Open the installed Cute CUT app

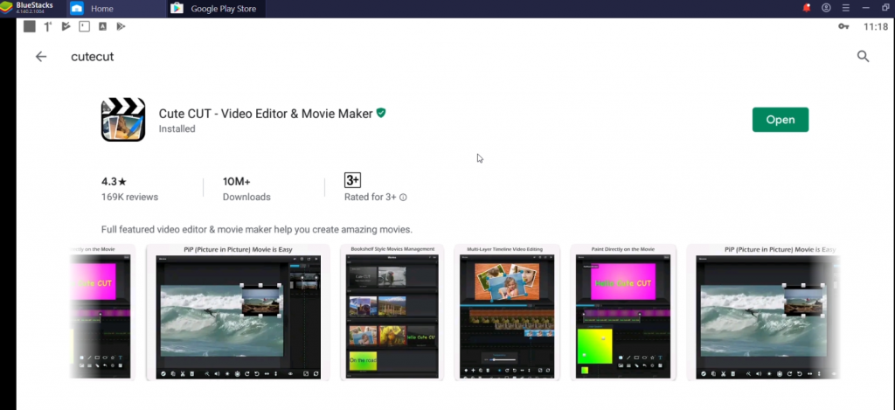click(781, 120)
